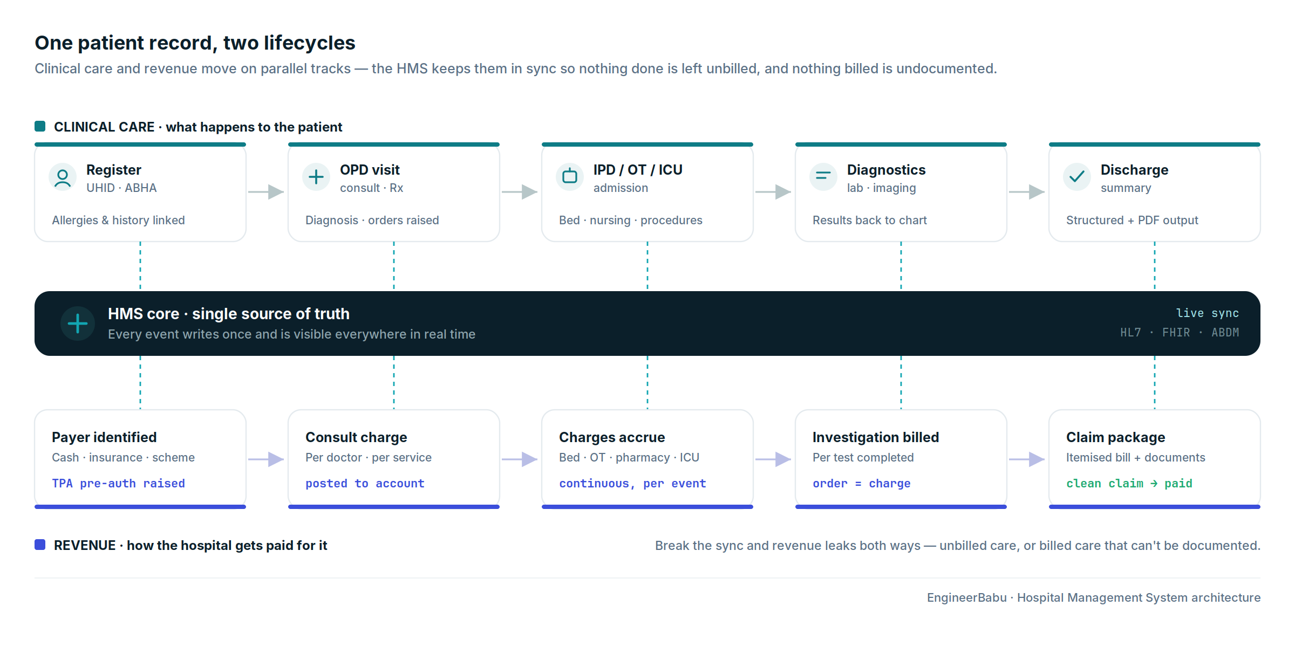Click the 'clean claim → paid' text
Screen dimensions: 1295x647
tap(1129, 484)
